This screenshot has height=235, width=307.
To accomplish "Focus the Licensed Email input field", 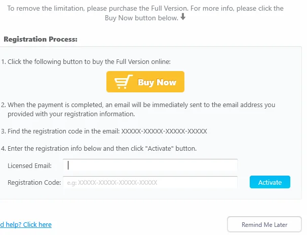I will tap(150, 165).
